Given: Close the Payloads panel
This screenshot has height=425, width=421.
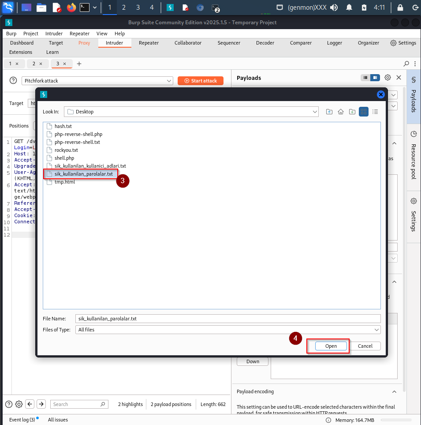Looking at the screenshot, I should click(399, 78).
